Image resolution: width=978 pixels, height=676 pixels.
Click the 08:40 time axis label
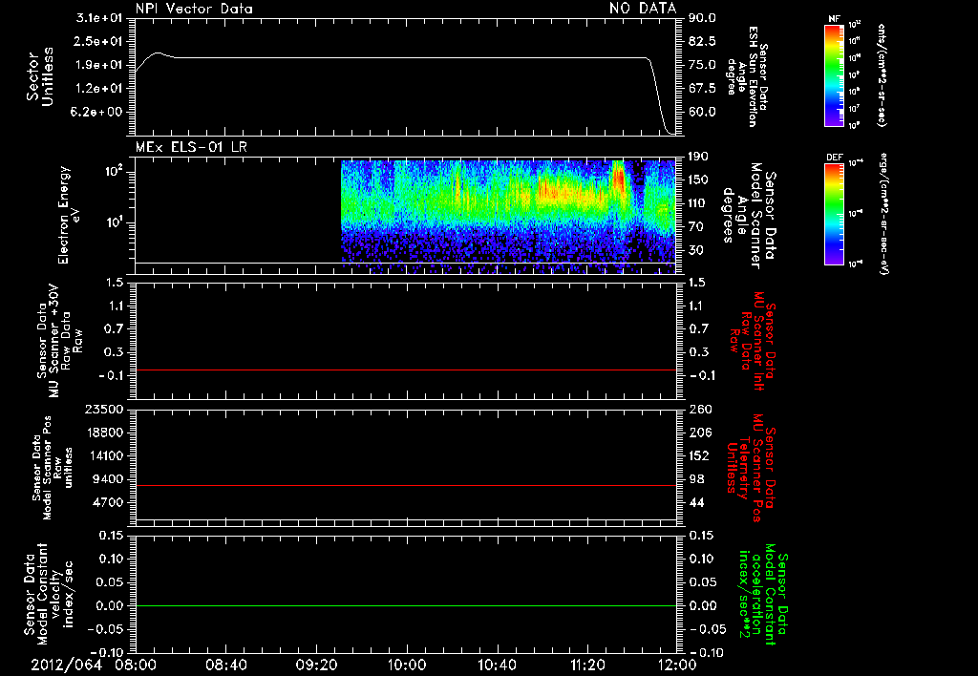click(x=225, y=665)
